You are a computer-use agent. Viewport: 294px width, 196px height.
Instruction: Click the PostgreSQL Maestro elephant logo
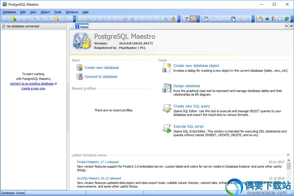tap(82, 41)
